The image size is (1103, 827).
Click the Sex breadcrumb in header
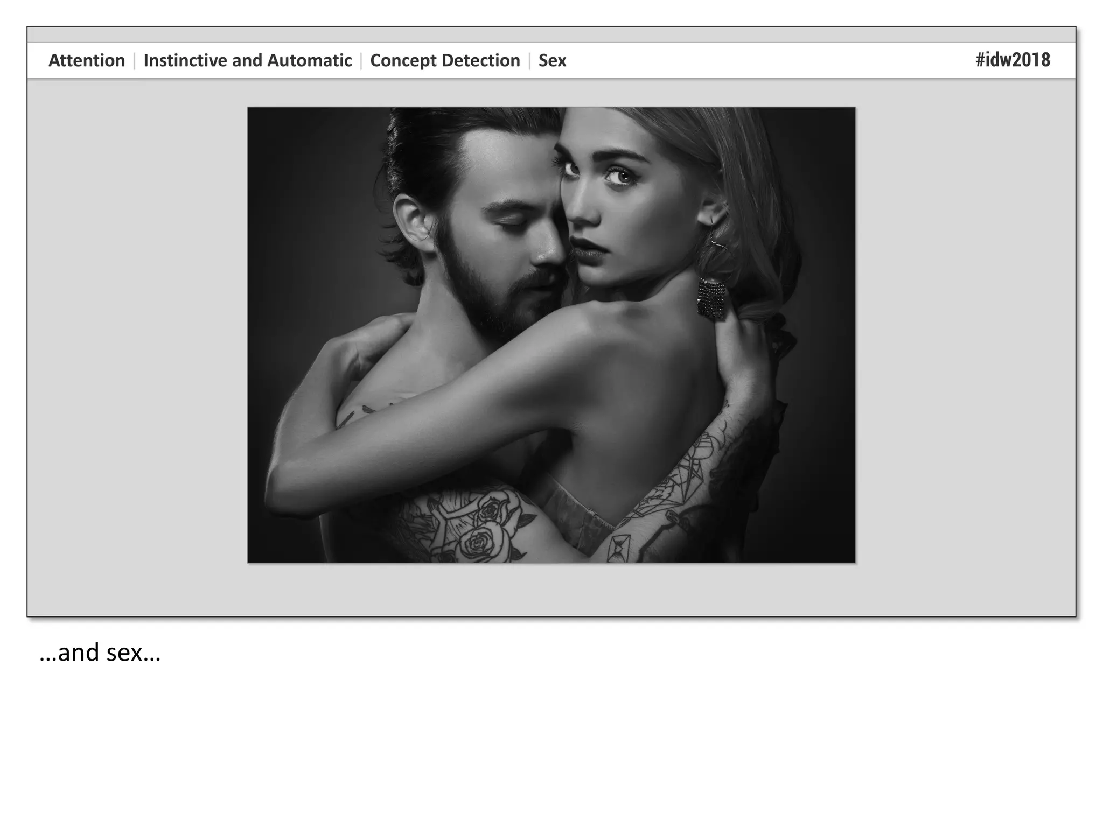coord(552,60)
